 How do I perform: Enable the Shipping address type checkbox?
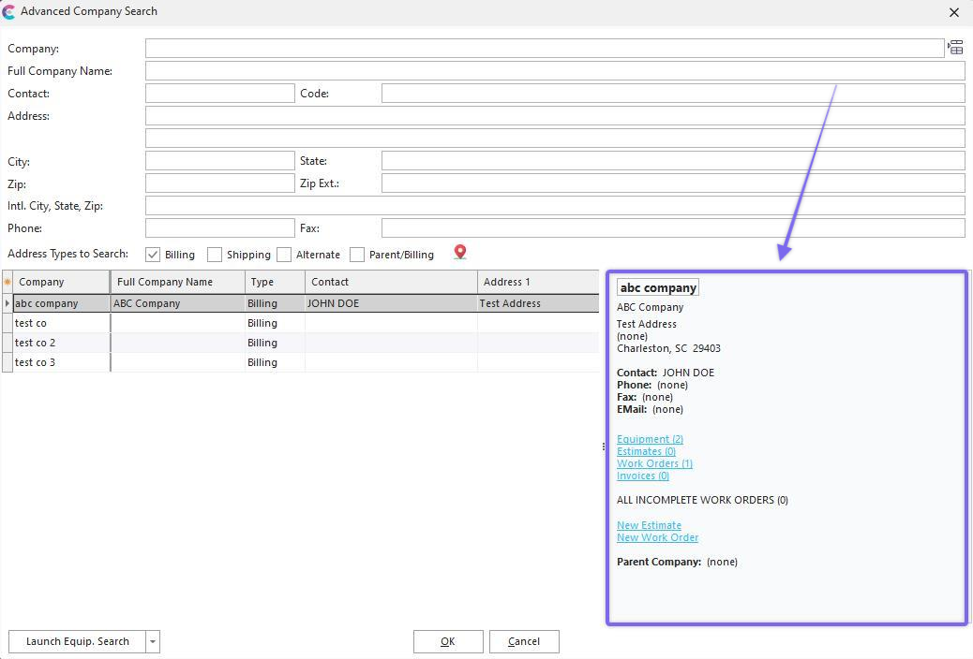[x=215, y=255]
